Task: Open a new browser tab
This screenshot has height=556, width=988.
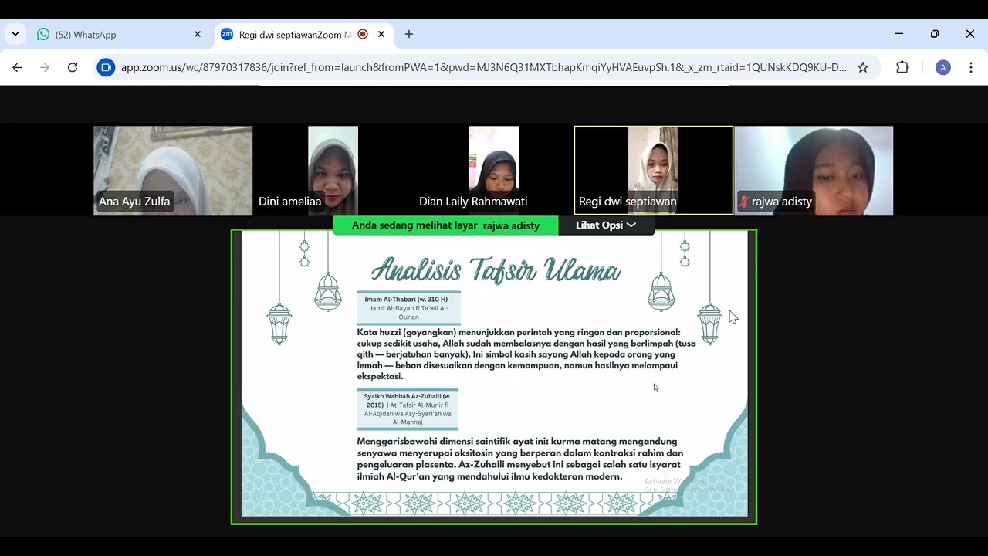Action: pyautogui.click(x=409, y=35)
